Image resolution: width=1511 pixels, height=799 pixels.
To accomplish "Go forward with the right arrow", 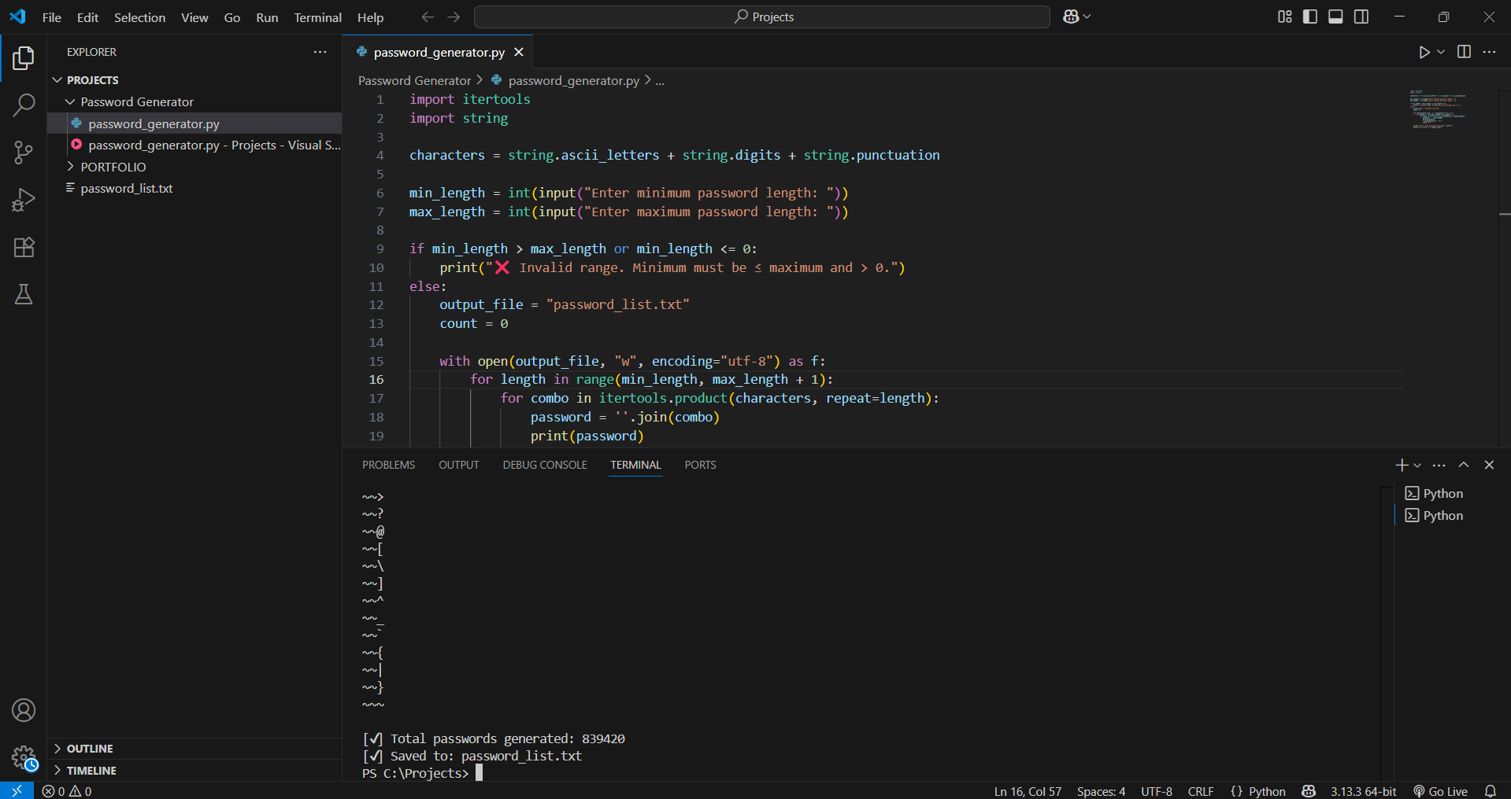I will [454, 17].
